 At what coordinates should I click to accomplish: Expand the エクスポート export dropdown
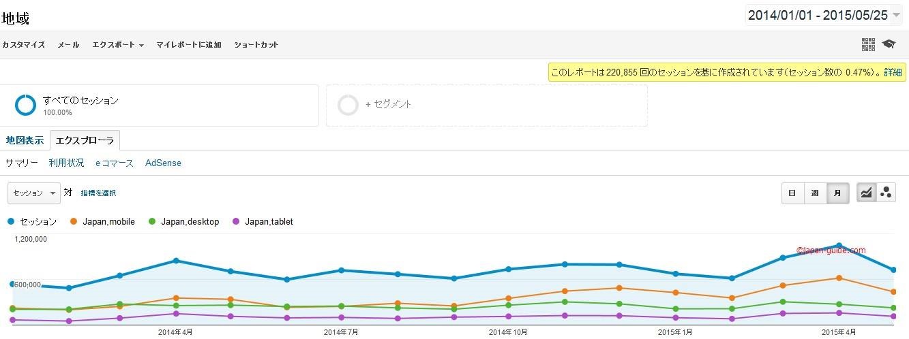click(x=118, y=45)
